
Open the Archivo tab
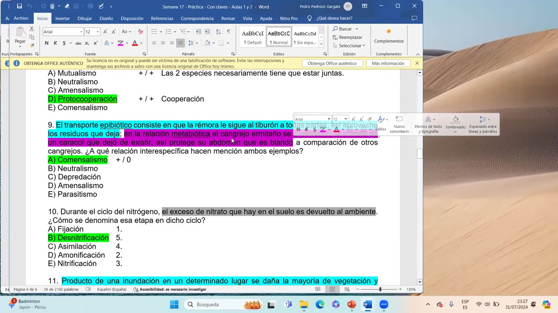click(21, 18)
